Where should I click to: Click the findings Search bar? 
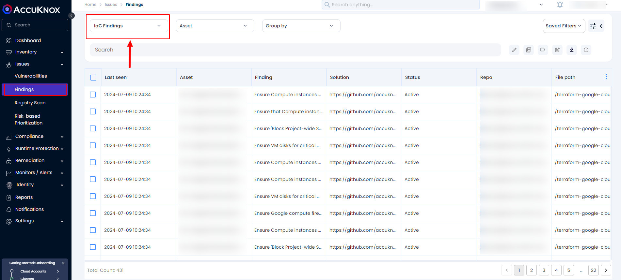295,50
